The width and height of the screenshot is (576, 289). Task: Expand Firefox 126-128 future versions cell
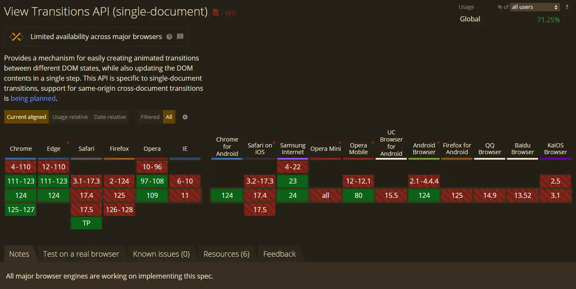[x=119, y=209]
